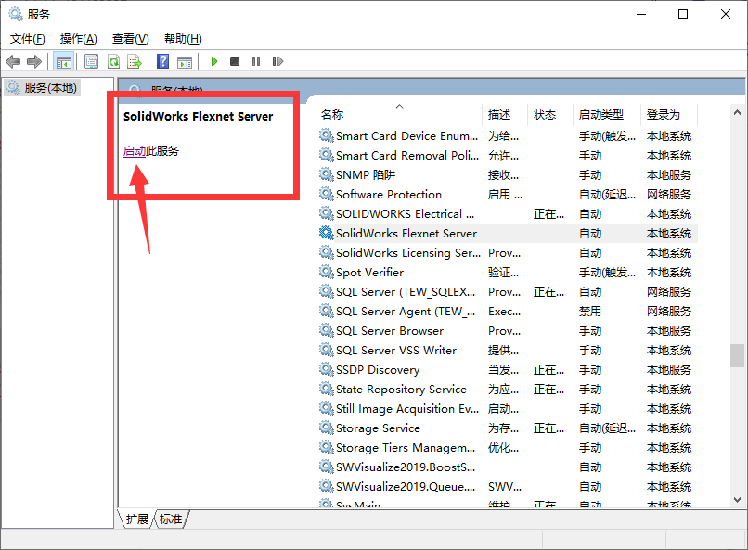Select the Software Protection service
The height and width of the screenshot is (550, 748).
(x=508, y=195)
